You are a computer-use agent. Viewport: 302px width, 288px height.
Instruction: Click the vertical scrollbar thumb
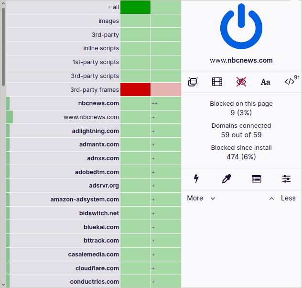pyautogui.click(x=3, y=46)
